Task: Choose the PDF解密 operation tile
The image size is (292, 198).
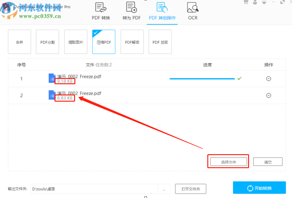Action: pos(132,42)
